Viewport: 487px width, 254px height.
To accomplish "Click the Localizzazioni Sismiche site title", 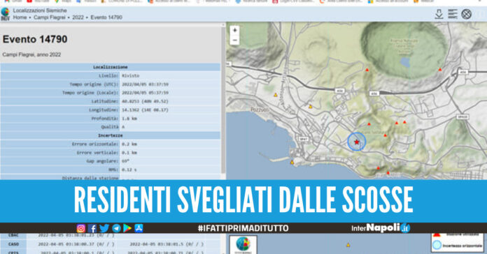I will coord(40,10).
